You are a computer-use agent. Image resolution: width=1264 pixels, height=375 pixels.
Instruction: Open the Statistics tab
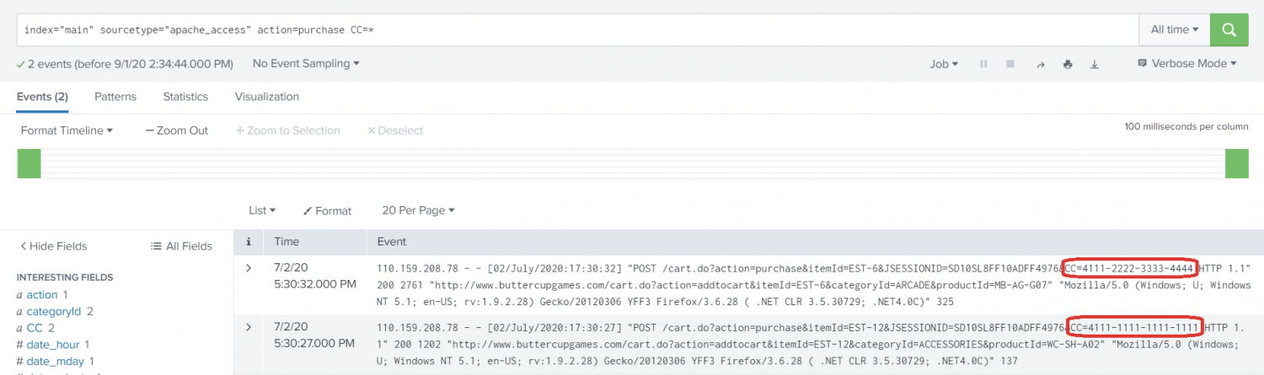tap(185, 97)
